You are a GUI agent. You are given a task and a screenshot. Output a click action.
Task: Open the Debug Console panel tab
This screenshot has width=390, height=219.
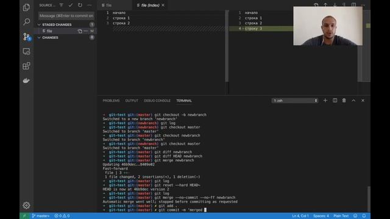(157, 100)
